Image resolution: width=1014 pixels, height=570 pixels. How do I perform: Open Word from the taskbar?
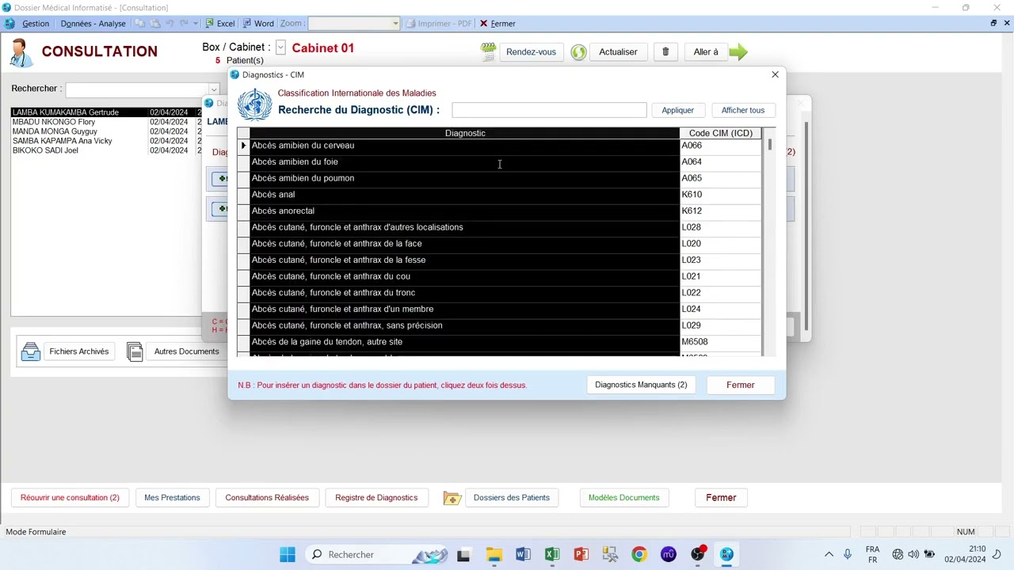(523, 554)
